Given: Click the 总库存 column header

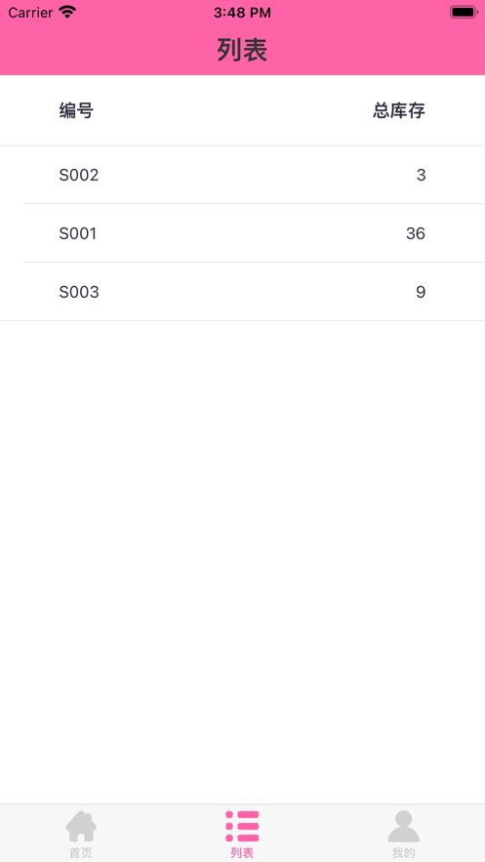Looking at the screenshot, I should pyautogui.click(x=399, y=110).
